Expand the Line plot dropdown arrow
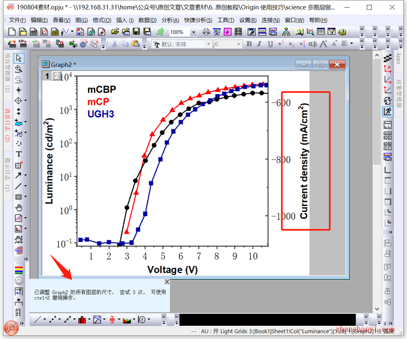This screenshot has width=407, height=339. tap(45, 319)
